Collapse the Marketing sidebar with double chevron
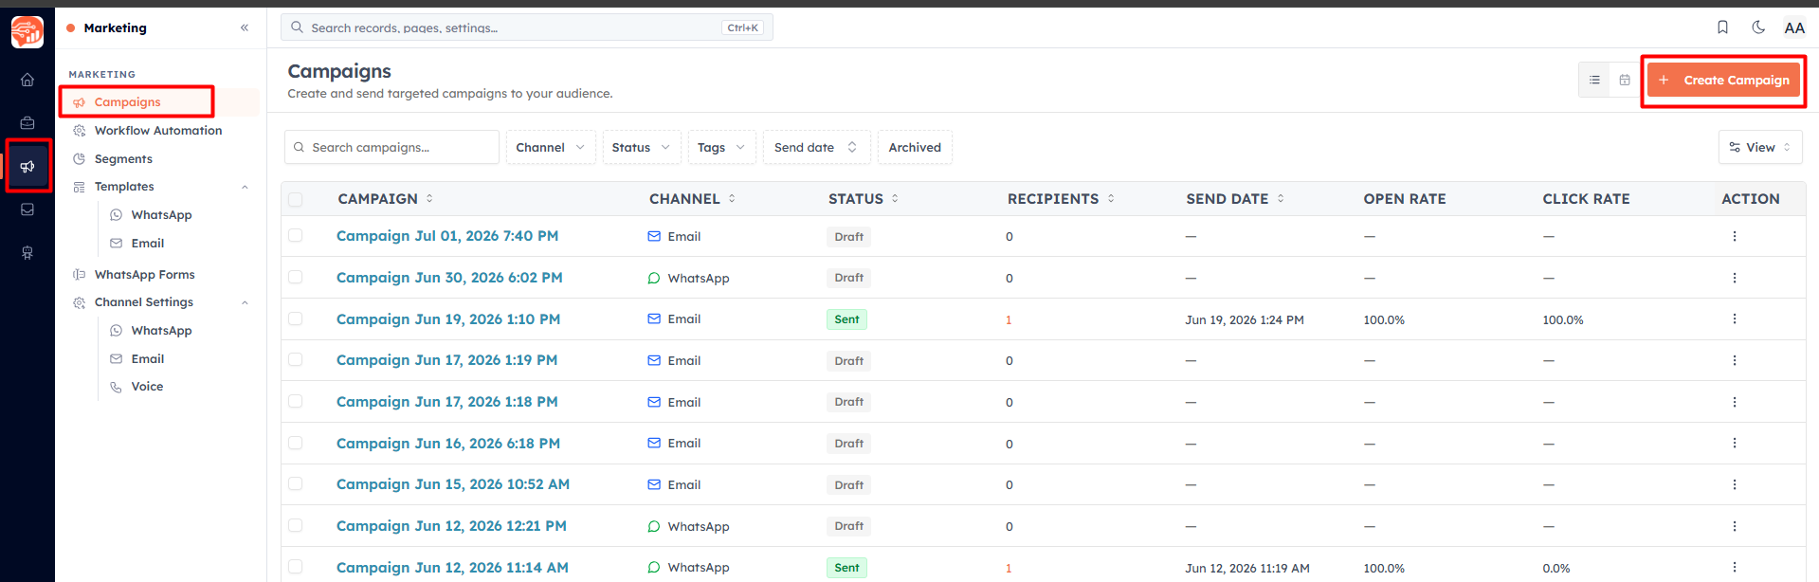Screen dimensions: 1819x582 click(245, 27)
